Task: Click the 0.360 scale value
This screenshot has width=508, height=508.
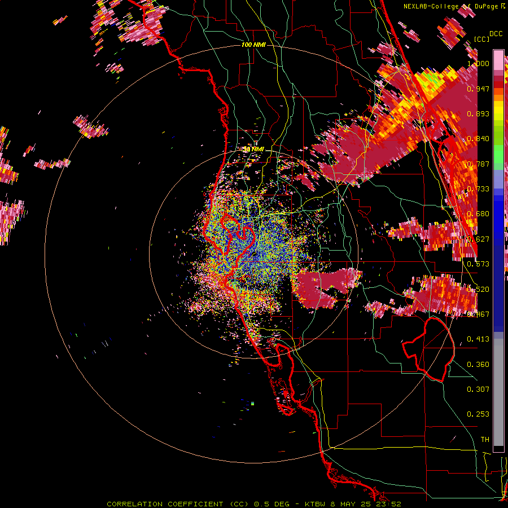Action: [x=478, y=365]
